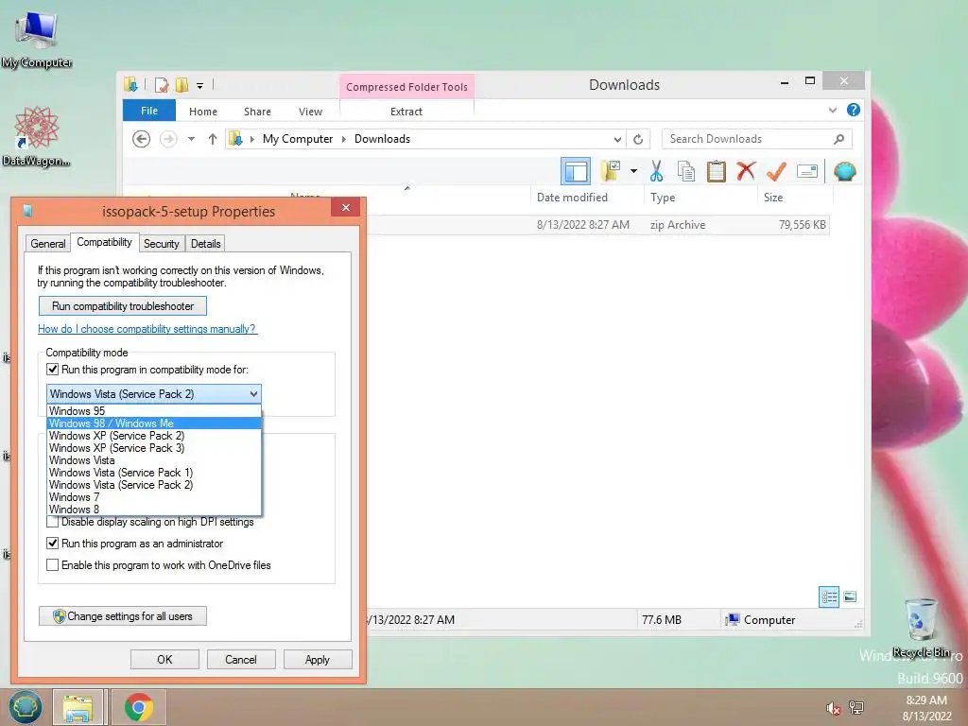Open the Share ribbon tab
This screenshot has height=726, width=968.
[257, 112]
